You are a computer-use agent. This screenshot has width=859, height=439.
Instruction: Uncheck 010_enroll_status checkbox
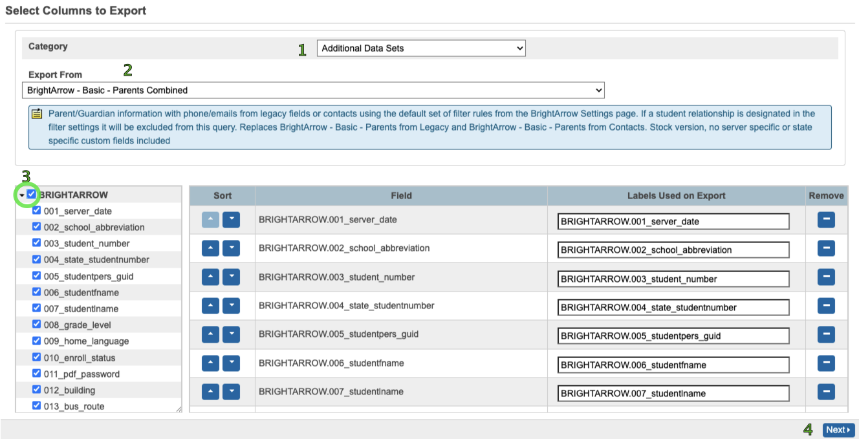click(37, 357)
